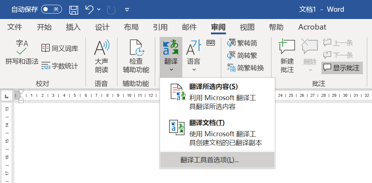Switch to the 插入 (Insert) tab
The width and height of the screenshot is (372, 183).
pos(73,27)
